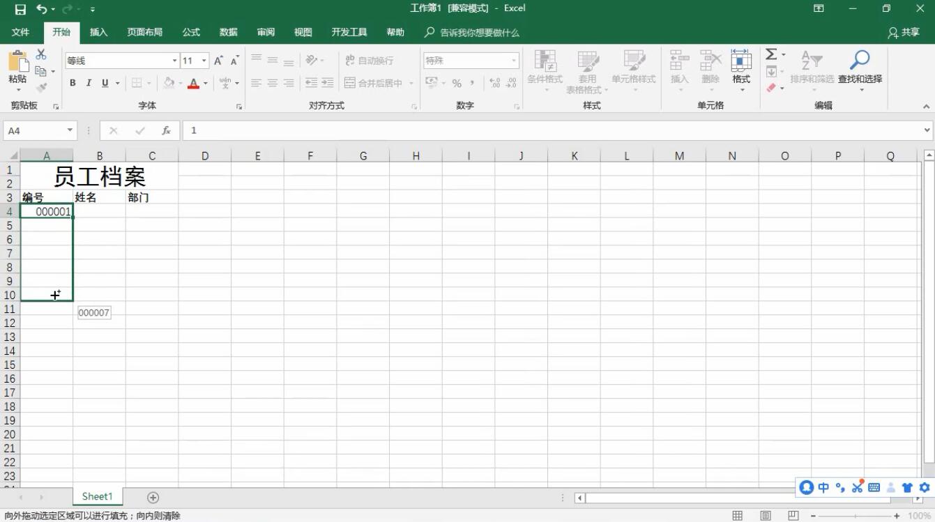Cut selection with the scissors icon

(41, 54)
